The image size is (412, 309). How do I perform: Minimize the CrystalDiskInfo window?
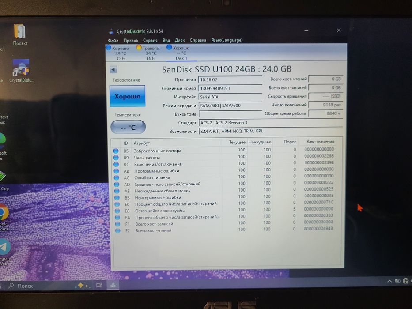[x=306, y=30]
